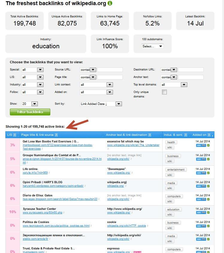The width and height of the screenshot is (224, 253).
Task: Toggle green check in steklo.com row
Action: [208, 239]
